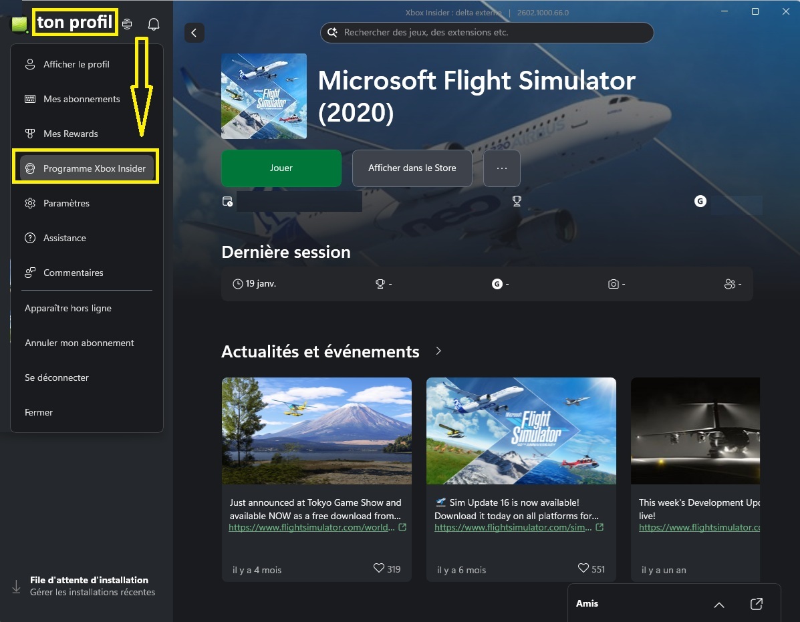
Task: Click the Flight Simulator cover art thumbnail
Action: [264, 96]
